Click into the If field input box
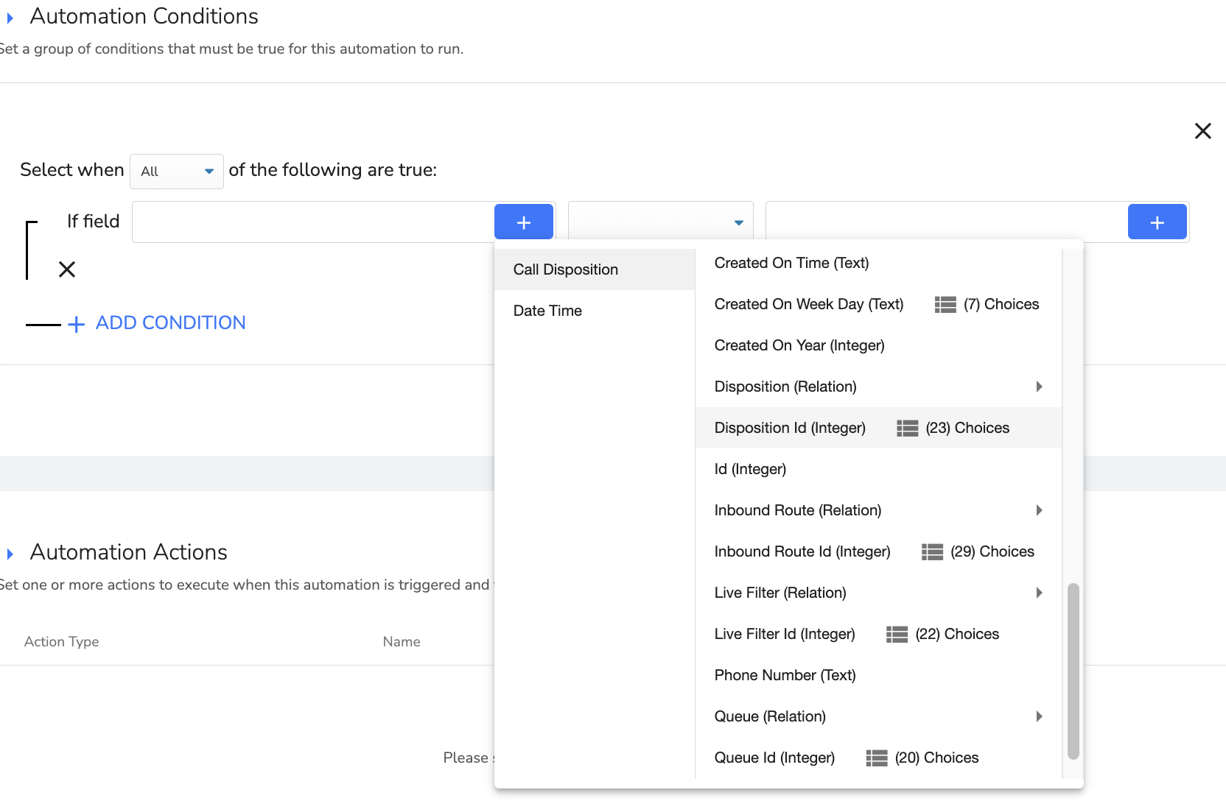Screen dimensions: 1226x801 [313, 222]
